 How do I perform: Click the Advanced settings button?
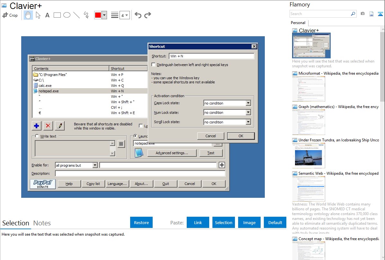(172, 153)
